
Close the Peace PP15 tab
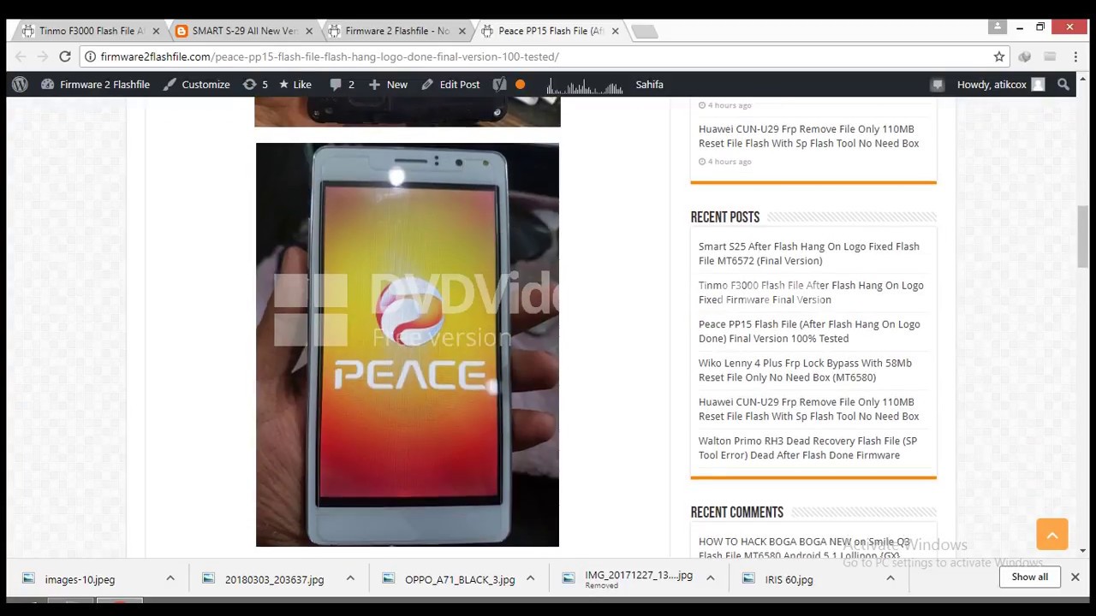pos(615,31)
